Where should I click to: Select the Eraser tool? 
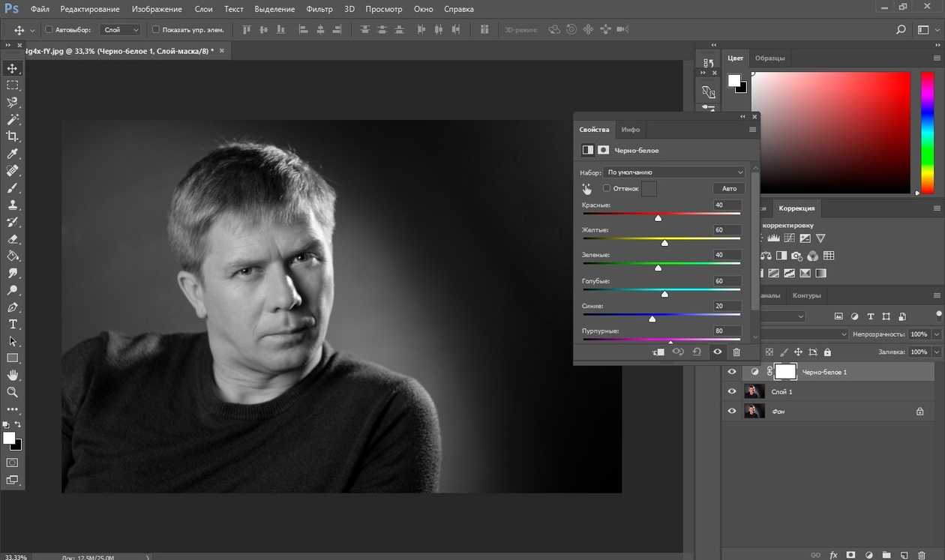click(x=12, y=239)
